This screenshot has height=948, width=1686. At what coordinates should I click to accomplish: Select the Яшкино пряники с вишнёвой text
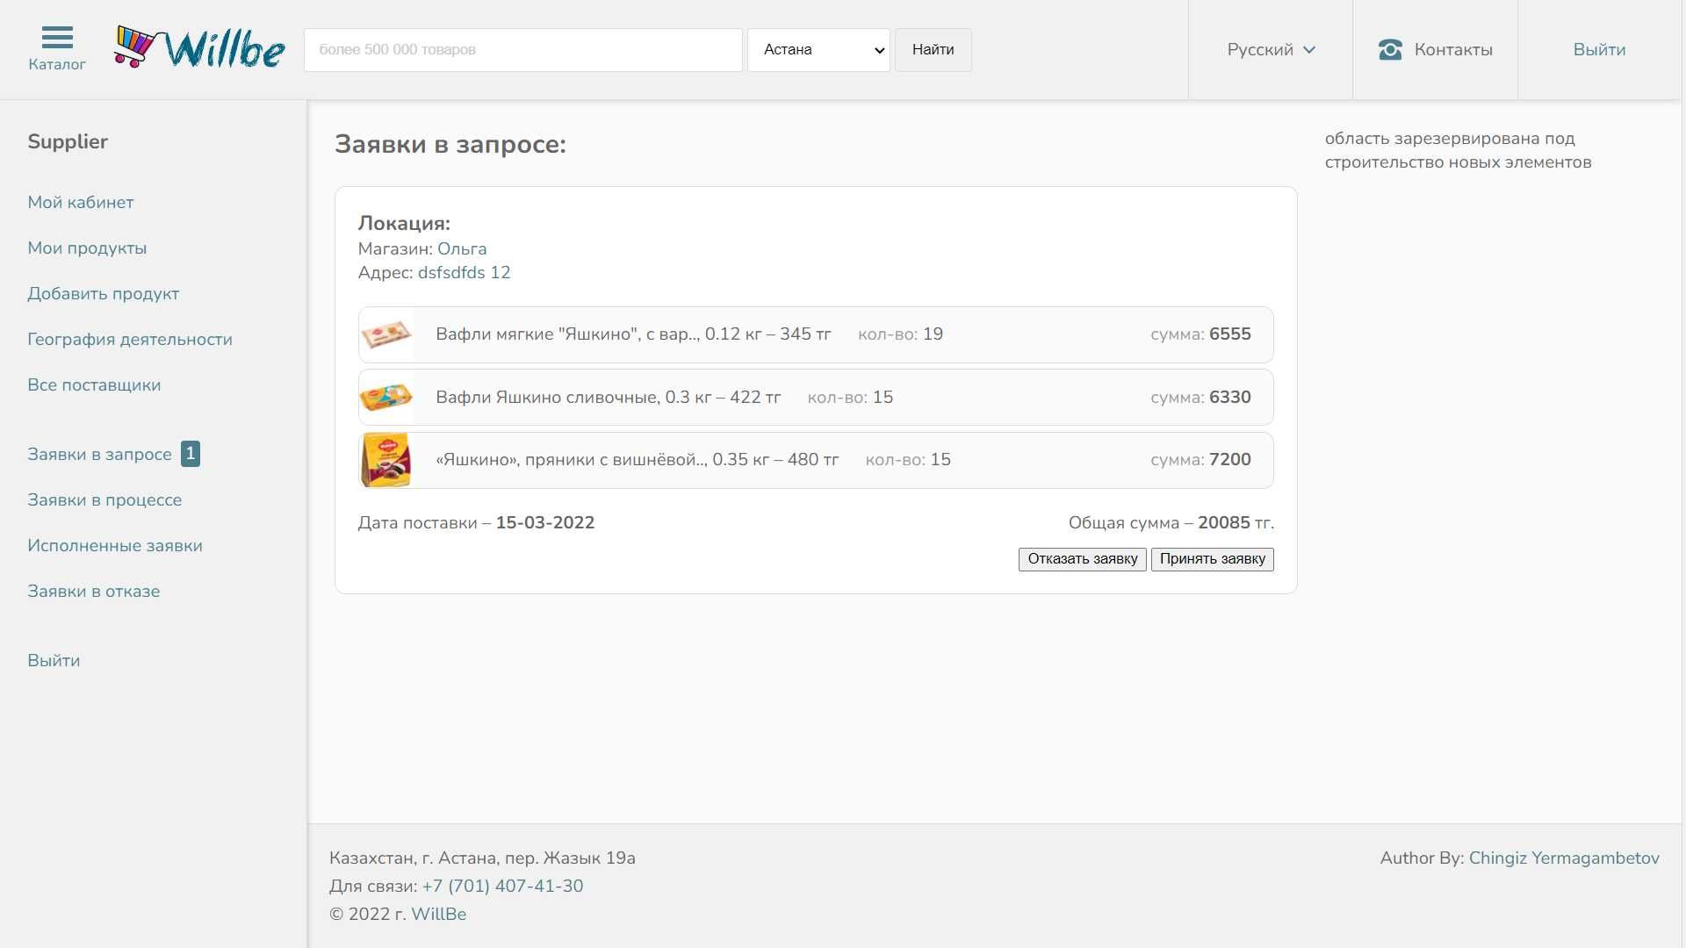click(637, 460)
